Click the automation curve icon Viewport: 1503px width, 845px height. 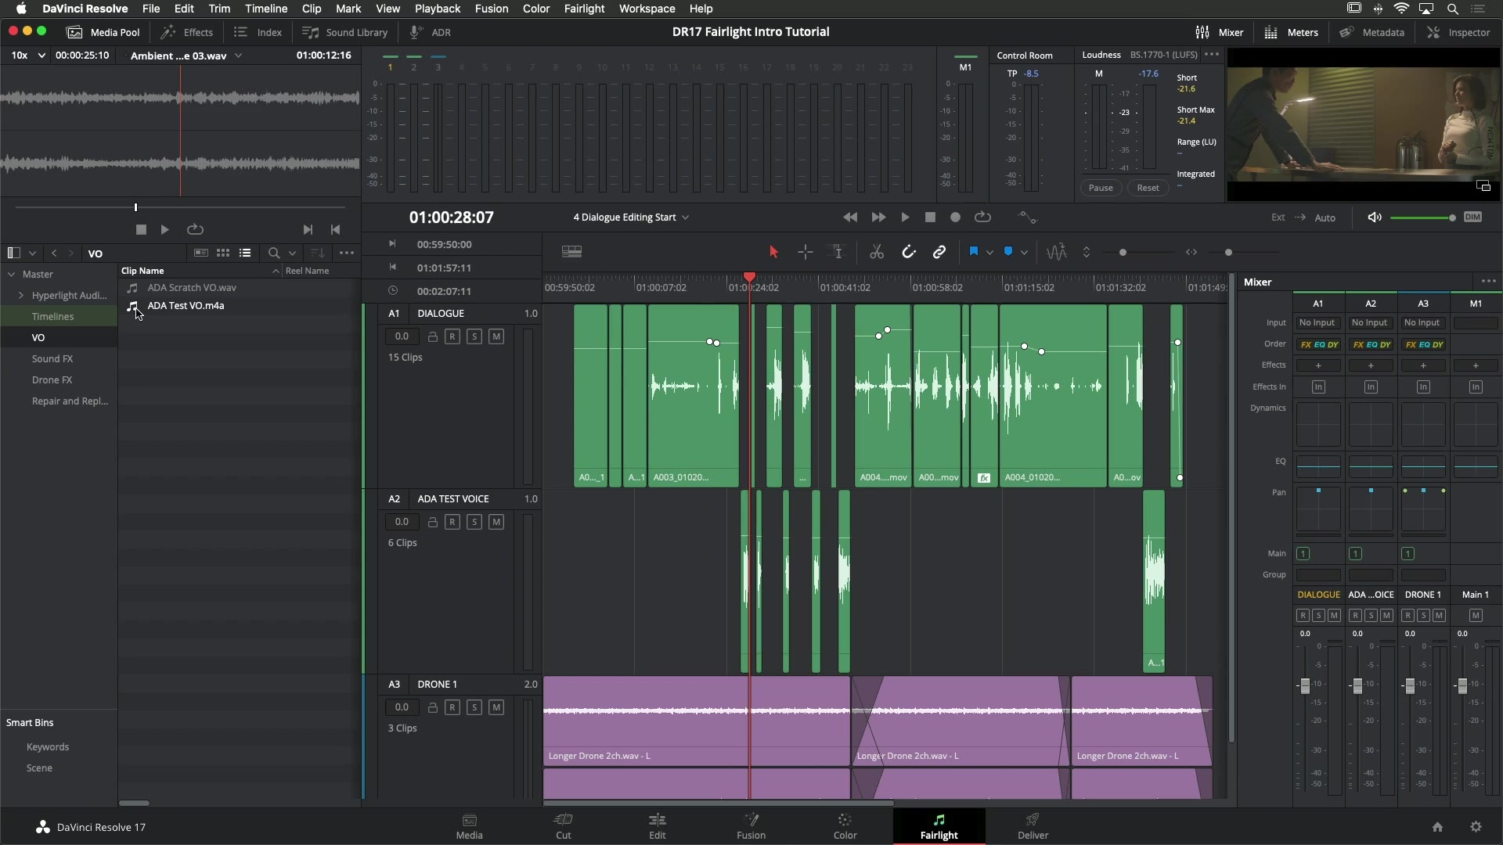coord(1027,218)
